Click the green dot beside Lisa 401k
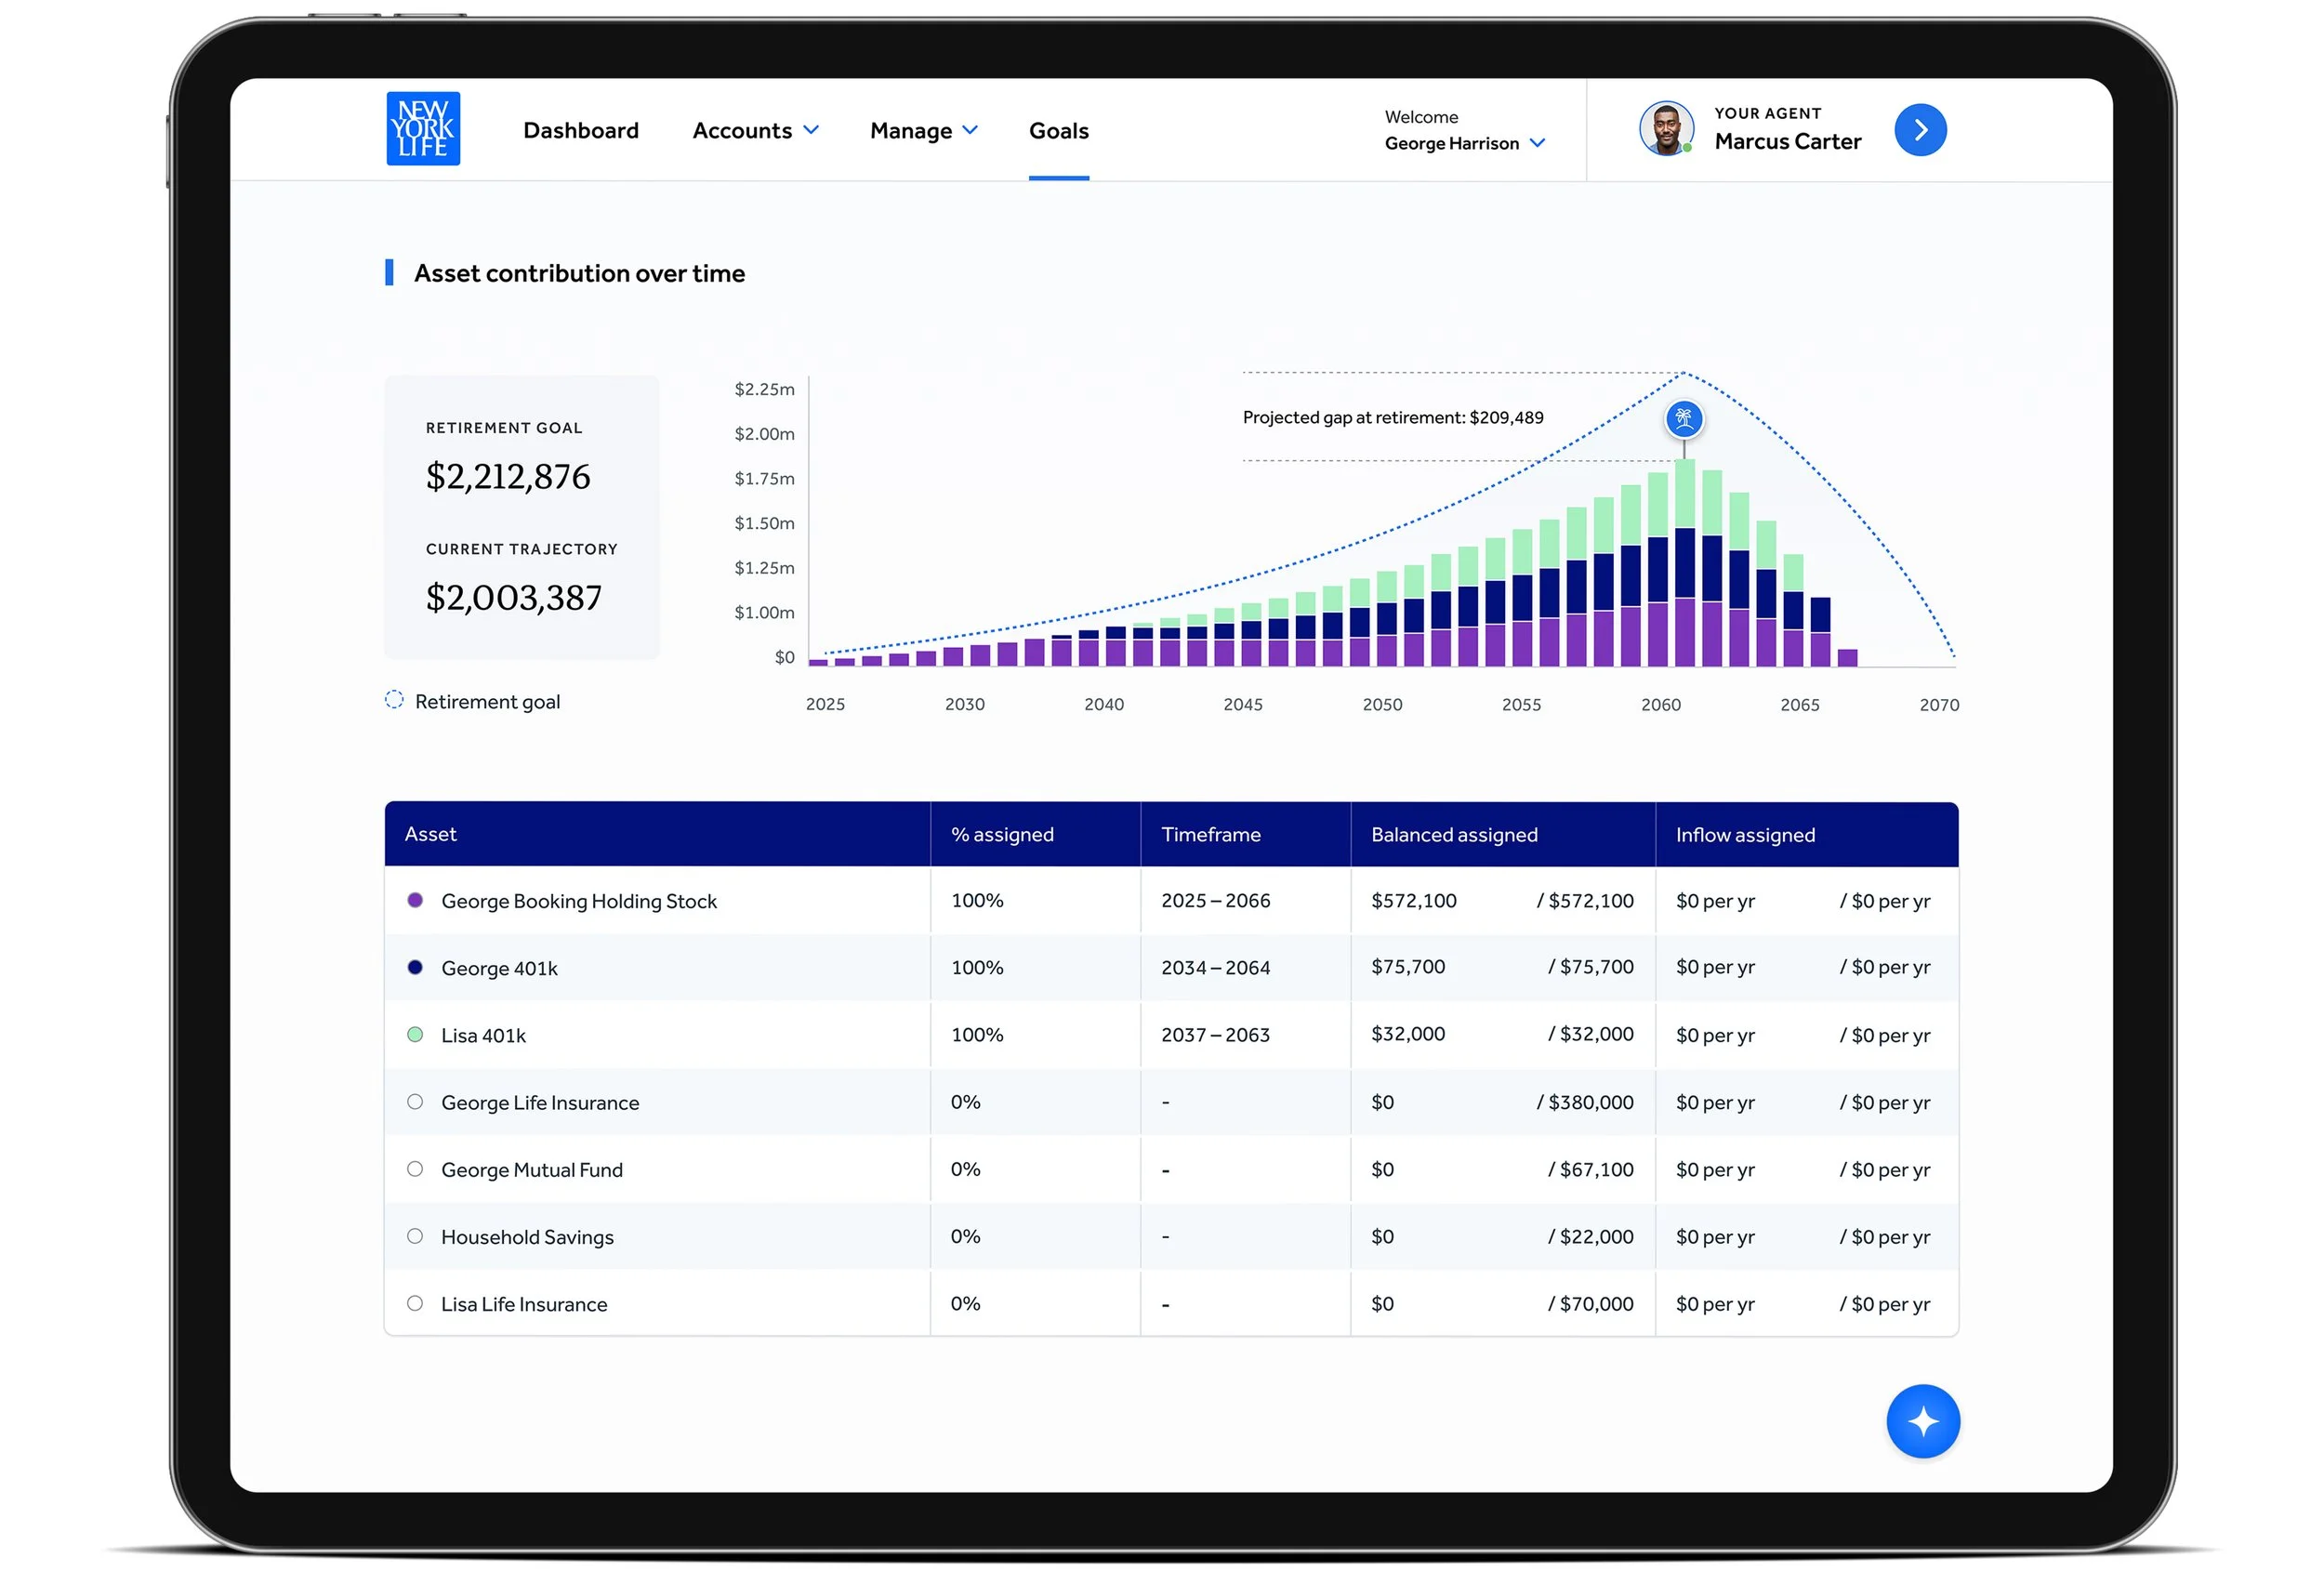 (x=415, y=1034)
